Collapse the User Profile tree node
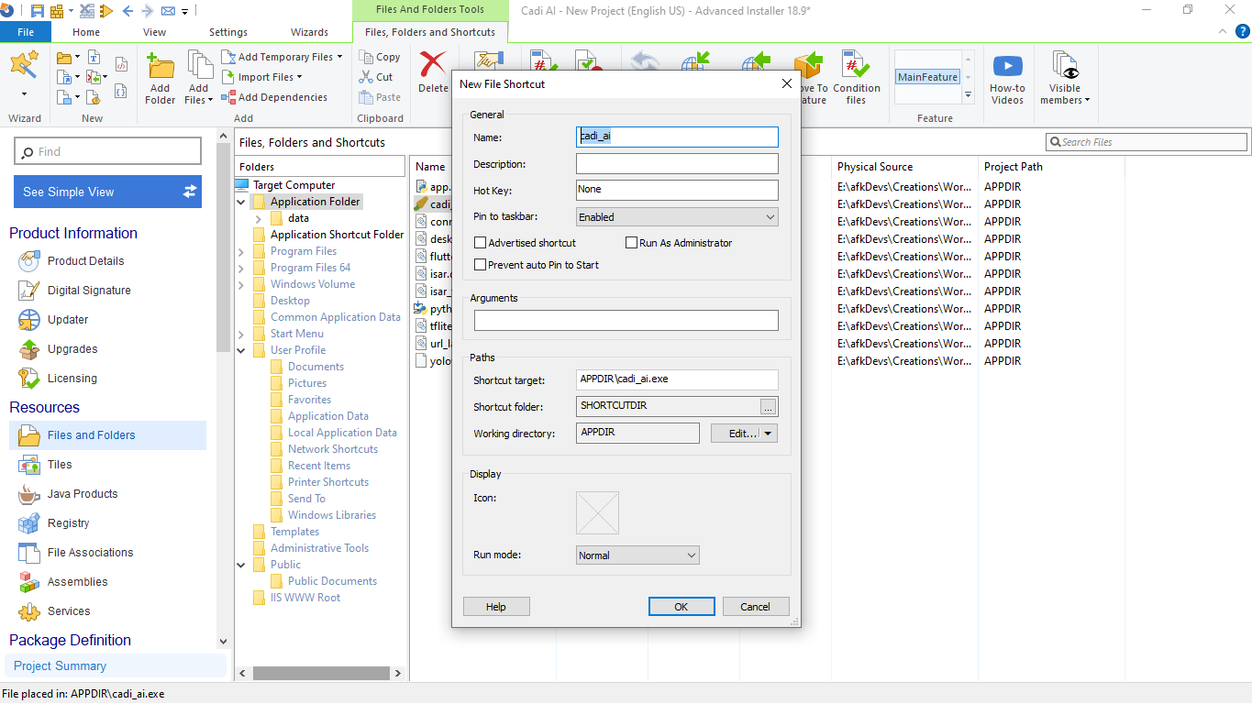 [241, 350]
